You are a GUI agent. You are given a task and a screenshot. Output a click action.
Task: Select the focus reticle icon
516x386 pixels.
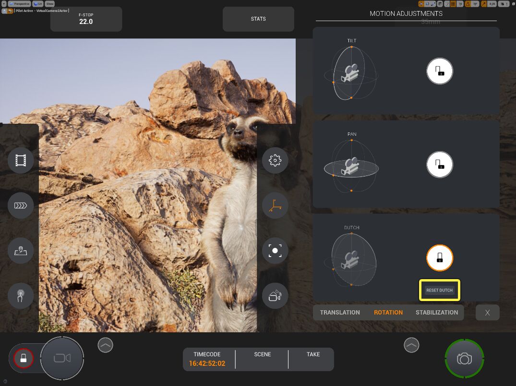[x=275, y=250]
